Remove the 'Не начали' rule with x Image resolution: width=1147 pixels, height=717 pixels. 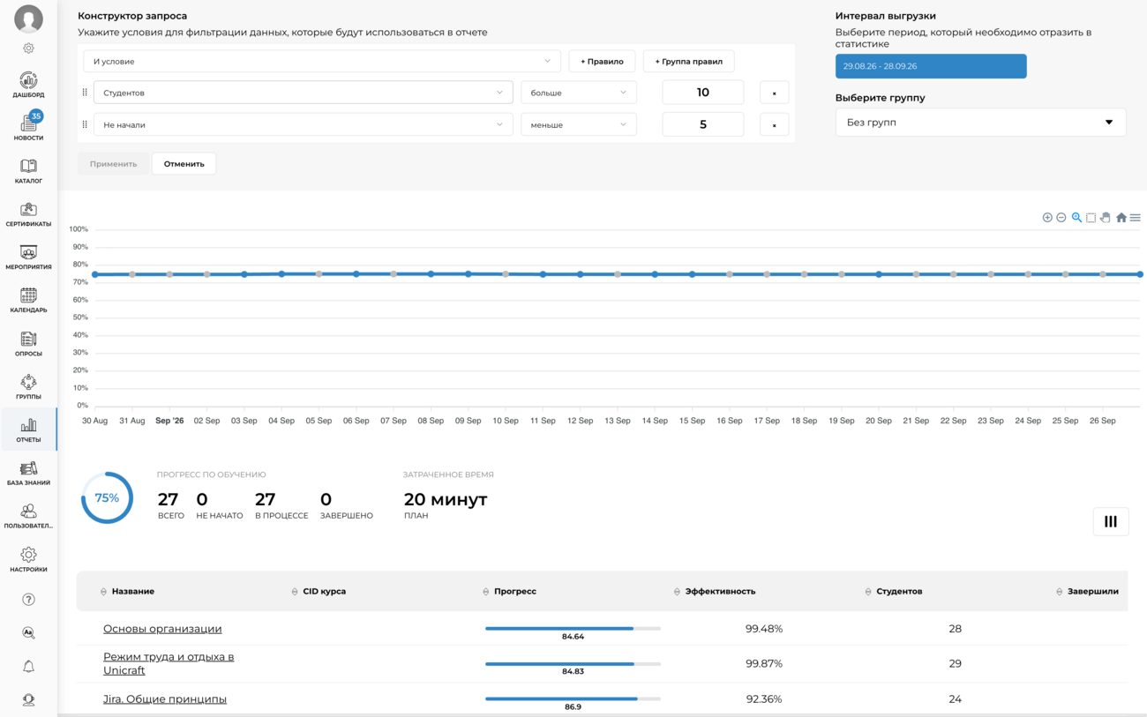tap(774, 124)
